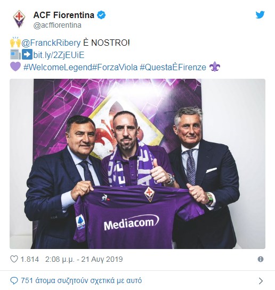Click the tweet timestamp 21 Αυγ 2019
This screenshot has width=275, height=290.
click(x=84, y=259)
